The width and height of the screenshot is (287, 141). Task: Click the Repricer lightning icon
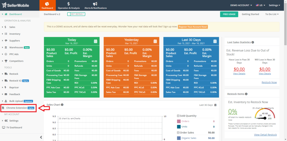point(6,87)
